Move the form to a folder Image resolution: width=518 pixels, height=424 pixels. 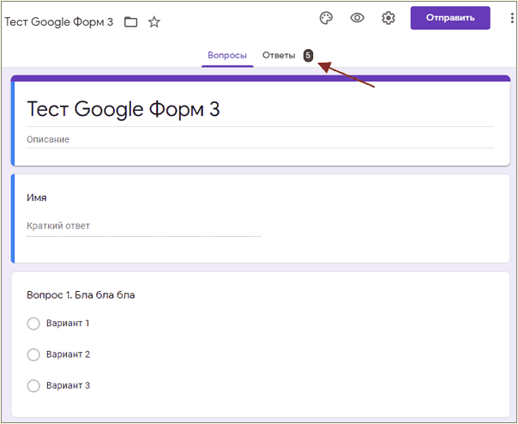pyautogui.click(x=131, y=22)
